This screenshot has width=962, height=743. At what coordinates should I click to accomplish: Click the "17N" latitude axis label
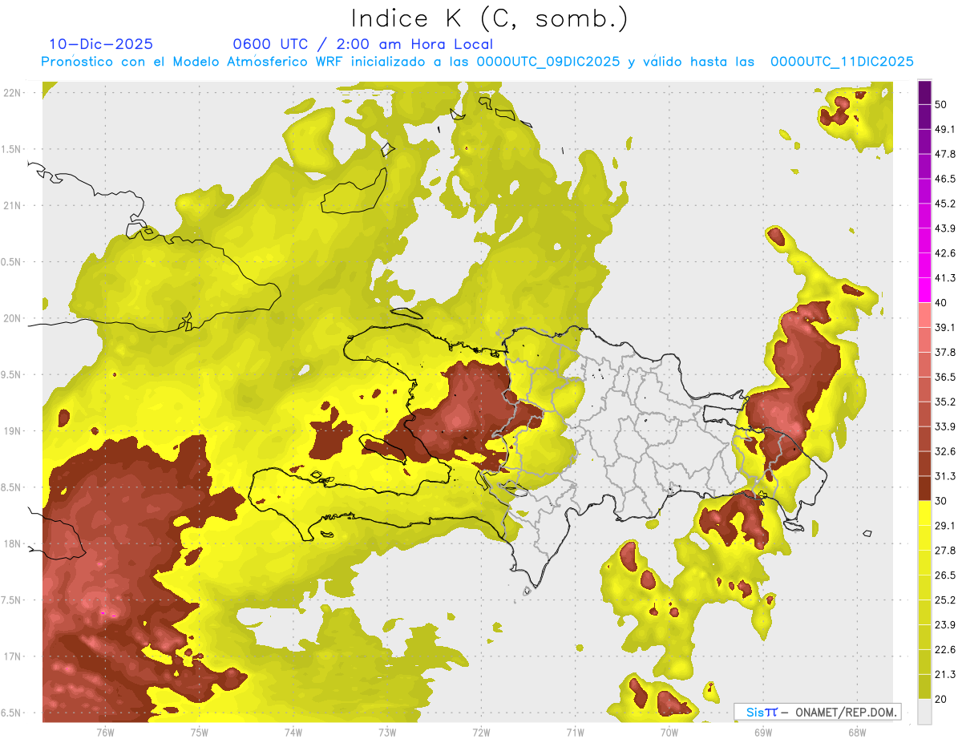(x=14, y=656)
